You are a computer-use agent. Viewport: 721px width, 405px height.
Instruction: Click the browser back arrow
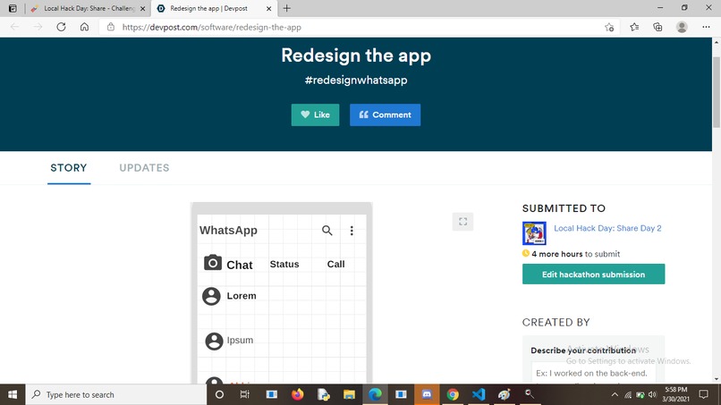(14, 27)
